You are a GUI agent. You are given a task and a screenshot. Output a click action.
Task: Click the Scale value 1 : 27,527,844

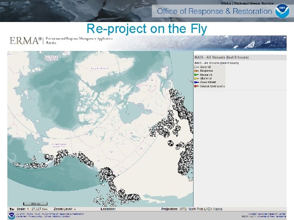point(37,209)
